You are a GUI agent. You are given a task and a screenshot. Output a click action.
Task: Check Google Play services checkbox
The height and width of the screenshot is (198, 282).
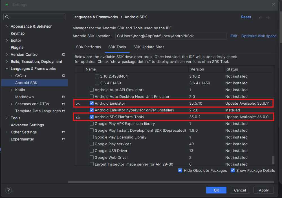(x=92, y=144)
